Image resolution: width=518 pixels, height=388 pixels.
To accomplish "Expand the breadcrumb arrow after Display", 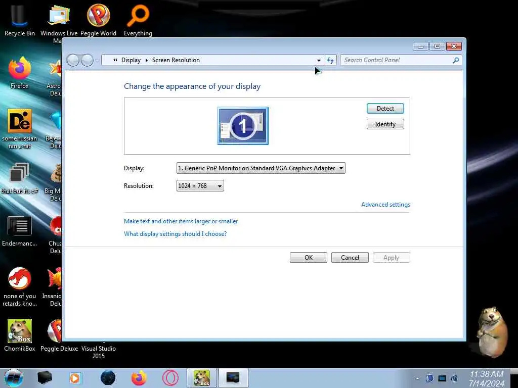I will tap(146, 60).
